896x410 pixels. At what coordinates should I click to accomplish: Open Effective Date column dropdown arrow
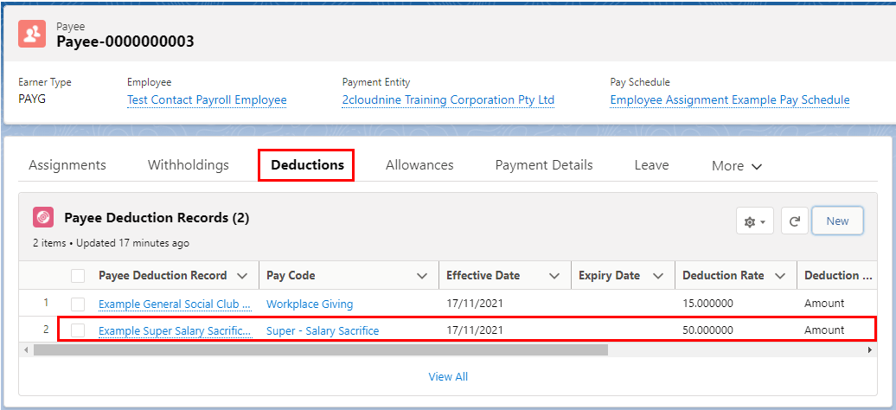click(x=554, y=276)
